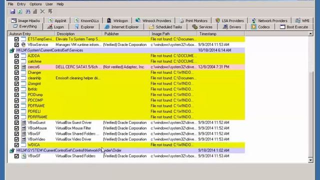
Task: Click the Save toolbar icon
Action: pos(12,11)
